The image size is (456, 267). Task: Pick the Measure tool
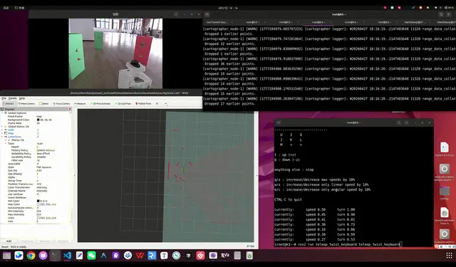click(x=80, y=104)
